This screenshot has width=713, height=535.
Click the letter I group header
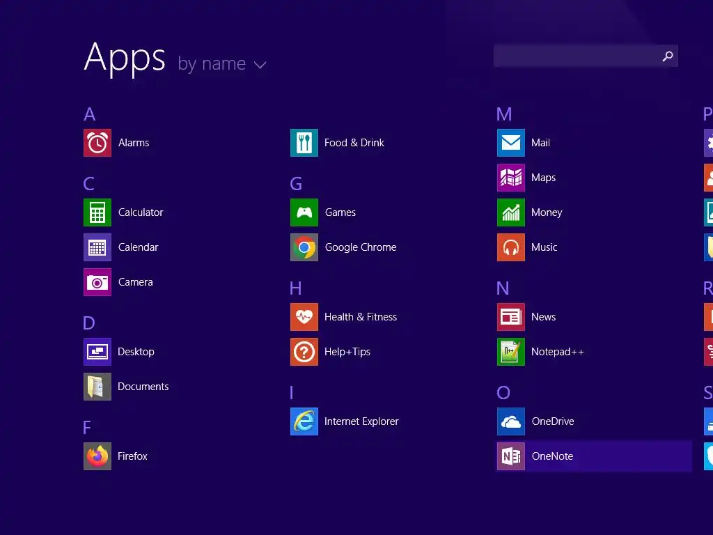point(292,393)
